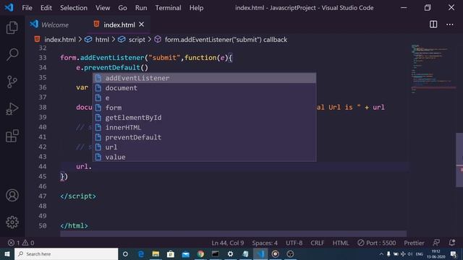Viewport: 463px width, 260px height.
Task: Open the View menu
Action: click(103, 8)
